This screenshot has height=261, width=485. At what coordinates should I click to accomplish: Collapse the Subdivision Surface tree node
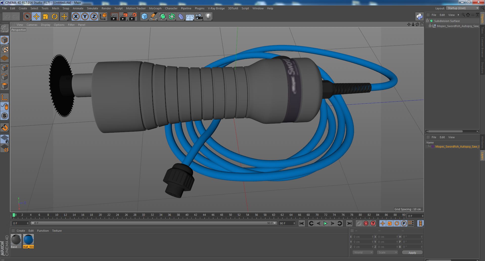pos(427,21)
